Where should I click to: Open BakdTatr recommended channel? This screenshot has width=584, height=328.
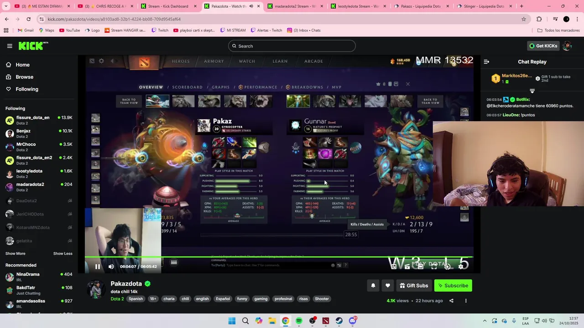pyautogui.click(x=39, y=290)
